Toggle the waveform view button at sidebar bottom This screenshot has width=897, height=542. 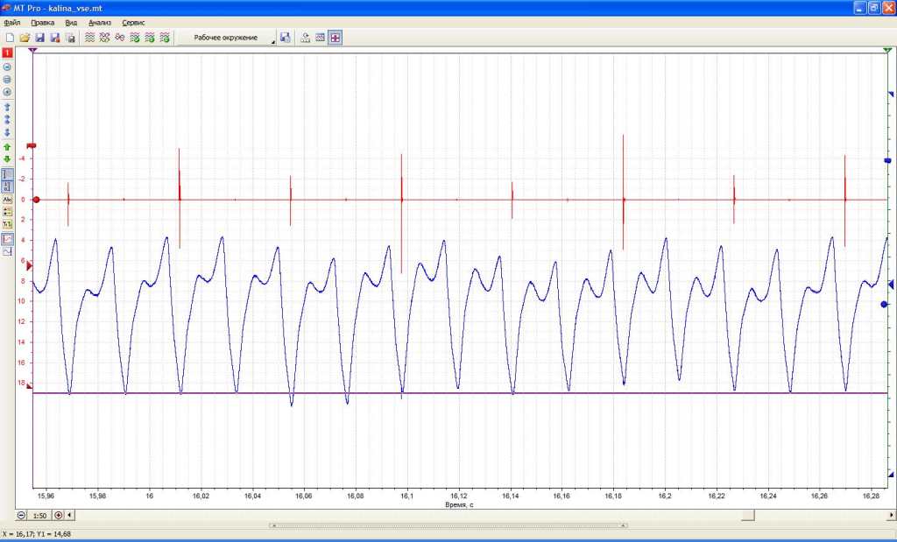pos(7,251)
